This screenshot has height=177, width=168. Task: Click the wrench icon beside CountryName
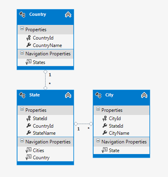pos(29,45)
